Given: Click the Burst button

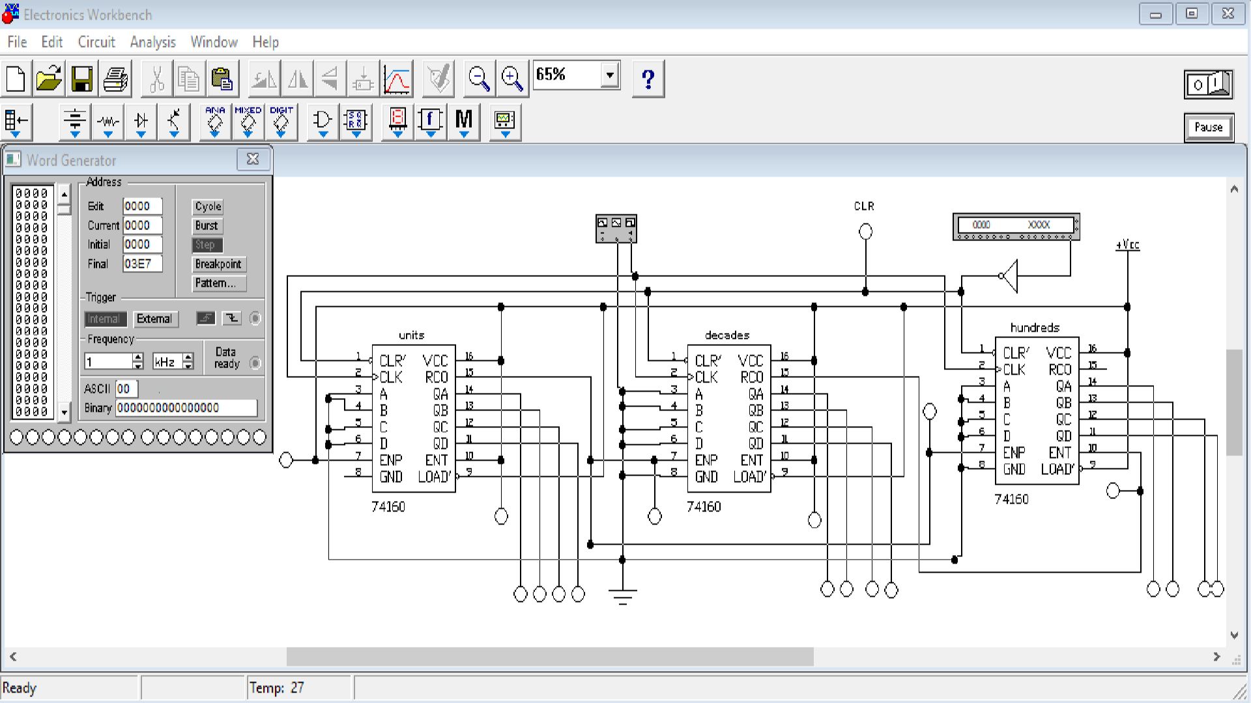Looking at the screenshot, I should click(207, 226).
